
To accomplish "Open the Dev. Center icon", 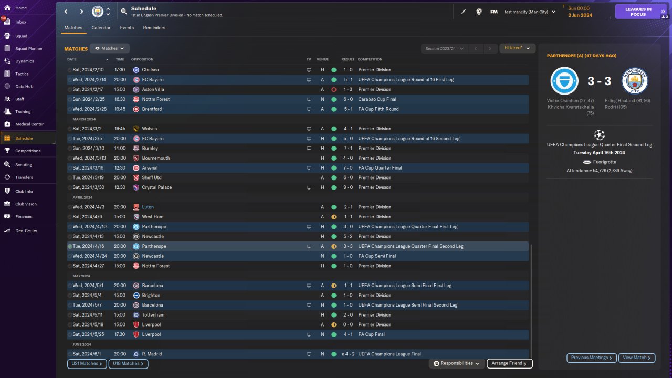I will pos(7,231).
